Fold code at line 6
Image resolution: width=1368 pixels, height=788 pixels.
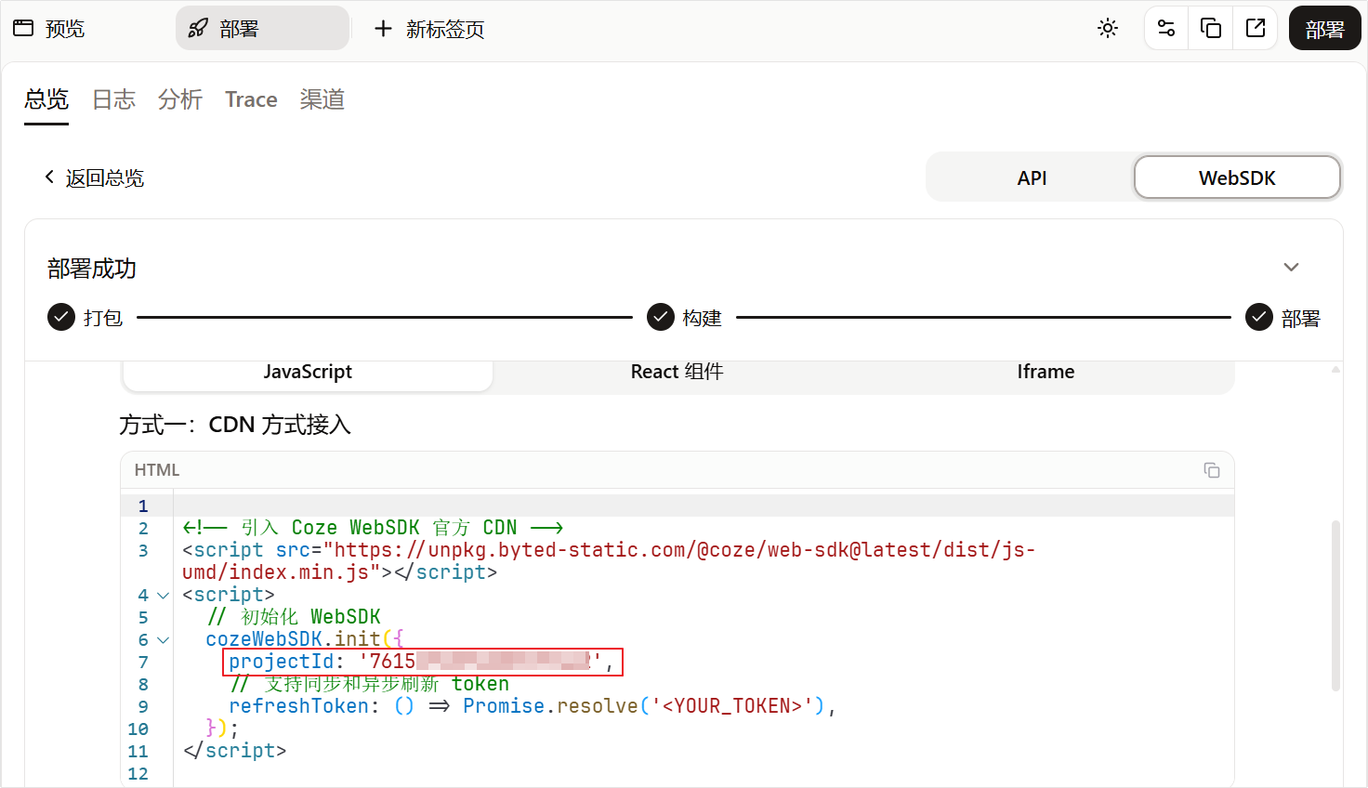coord(164,640)
